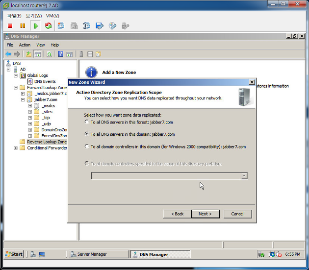Choose all domain controllers Windows 2000 option
The width and height of the screenshot is (309, 270).
pyautogui.click(x=87, y=147)
